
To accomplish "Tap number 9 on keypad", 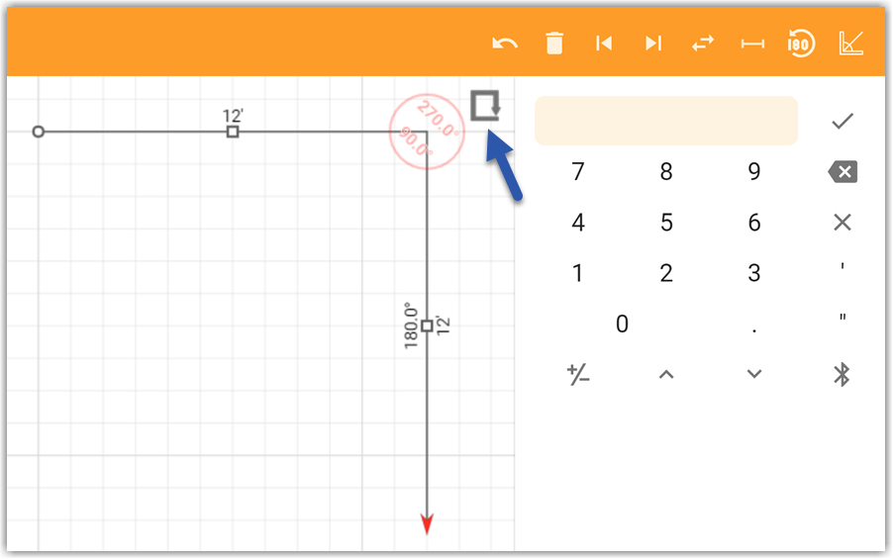I will tap(754, 171).
